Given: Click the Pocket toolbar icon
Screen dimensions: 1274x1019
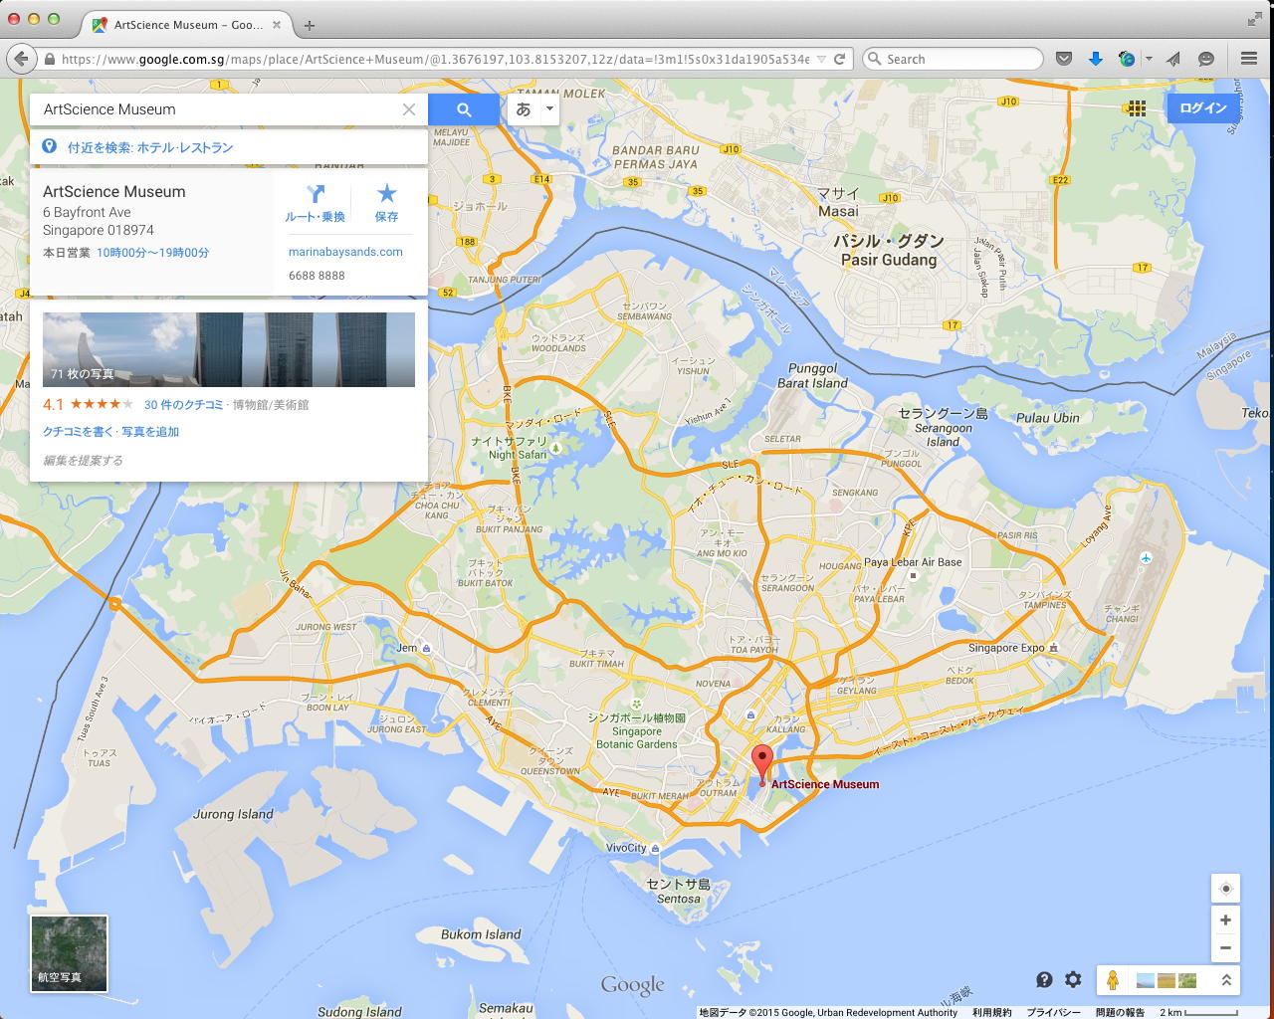Looking at the screenshot, I should 1064,59.
